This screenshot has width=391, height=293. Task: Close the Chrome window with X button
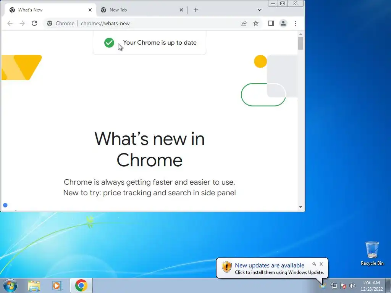pyautogui.click(x=296, y=3)
